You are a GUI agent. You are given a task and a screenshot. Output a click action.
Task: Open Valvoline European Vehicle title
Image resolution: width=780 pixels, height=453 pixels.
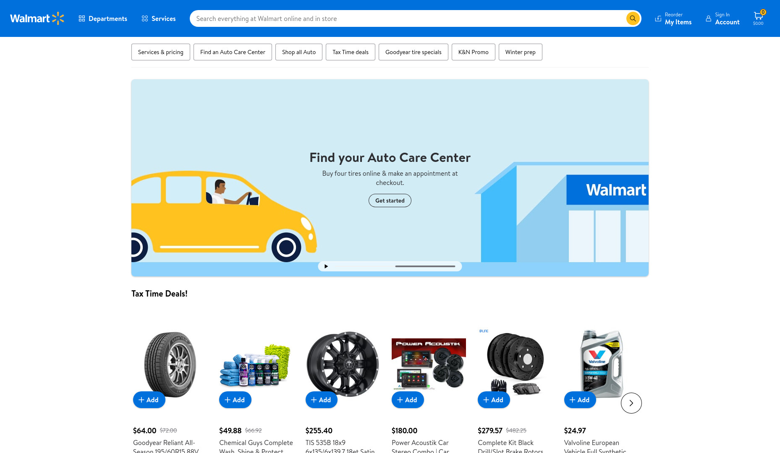tap(595, 446)
